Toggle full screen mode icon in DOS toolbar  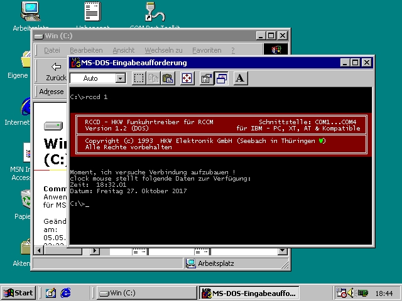point(187,78)
